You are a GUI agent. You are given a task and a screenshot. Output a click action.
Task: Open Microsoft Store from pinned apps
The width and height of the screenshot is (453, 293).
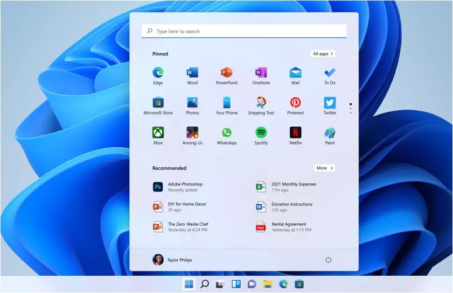point(158,106)
